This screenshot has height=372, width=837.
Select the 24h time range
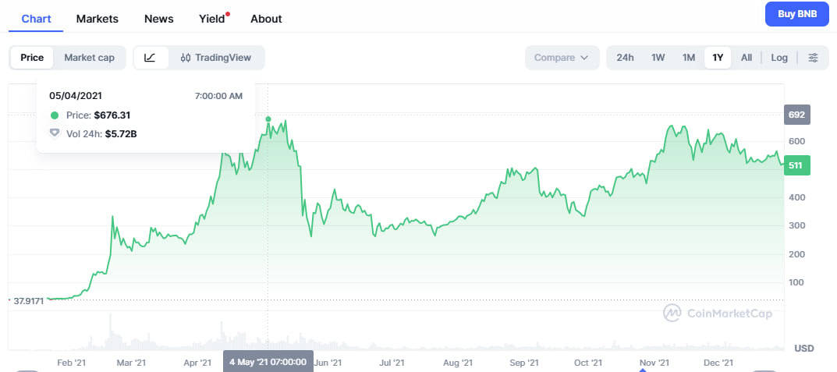coord(625,58)
